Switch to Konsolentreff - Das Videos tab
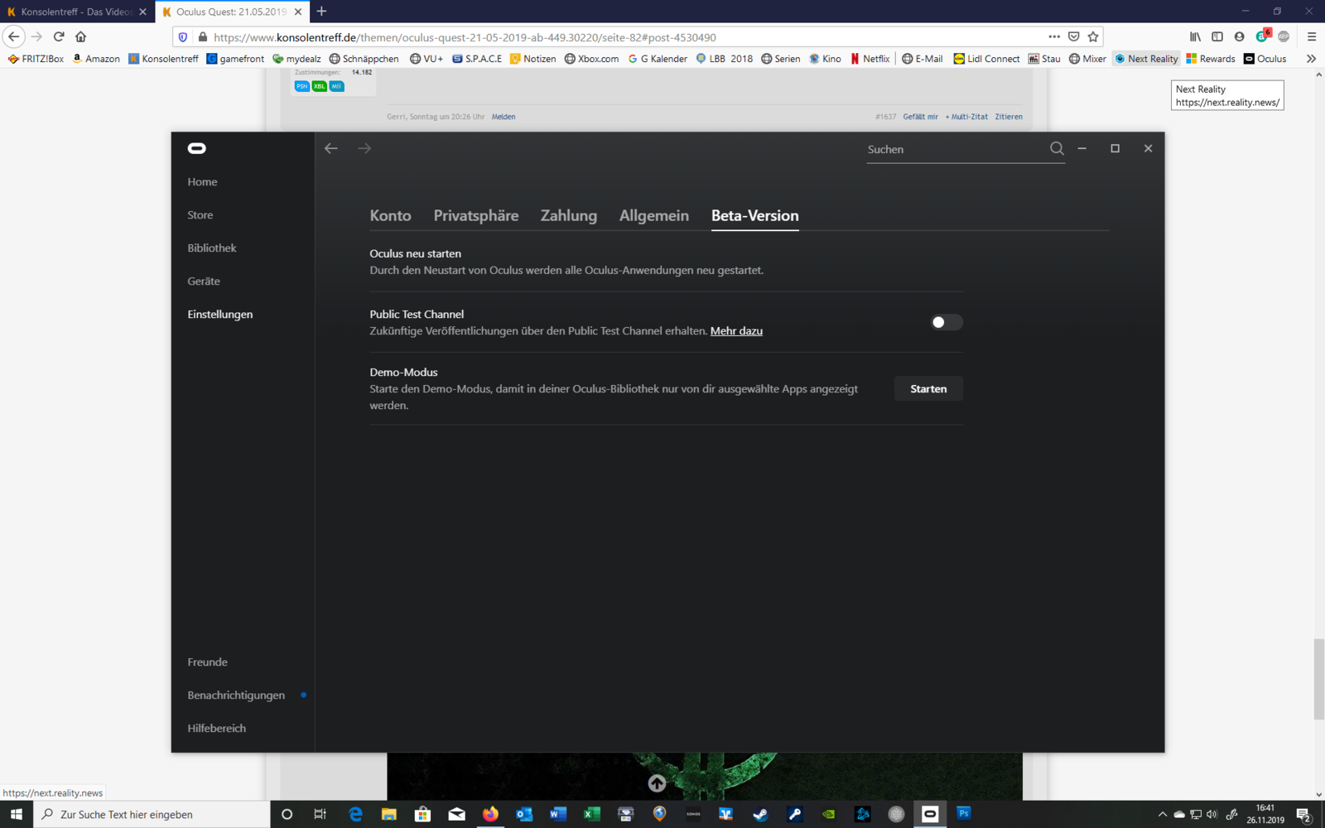Screen dimensions: 1325x828 coord(76,12)
